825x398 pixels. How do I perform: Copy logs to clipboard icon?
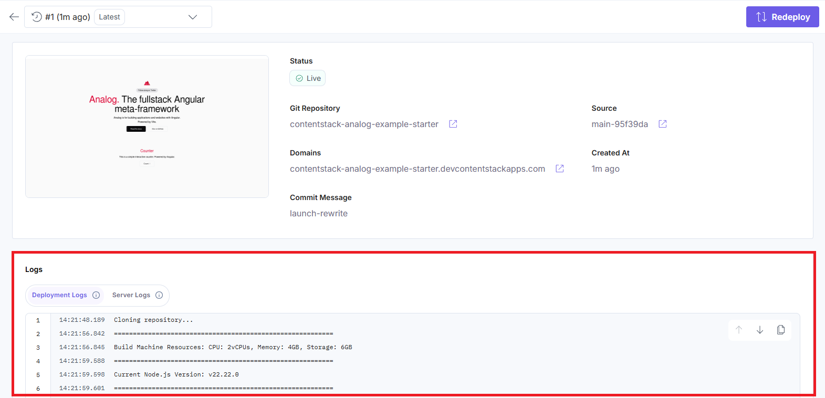pyautogui.click(x=781, y=330)
